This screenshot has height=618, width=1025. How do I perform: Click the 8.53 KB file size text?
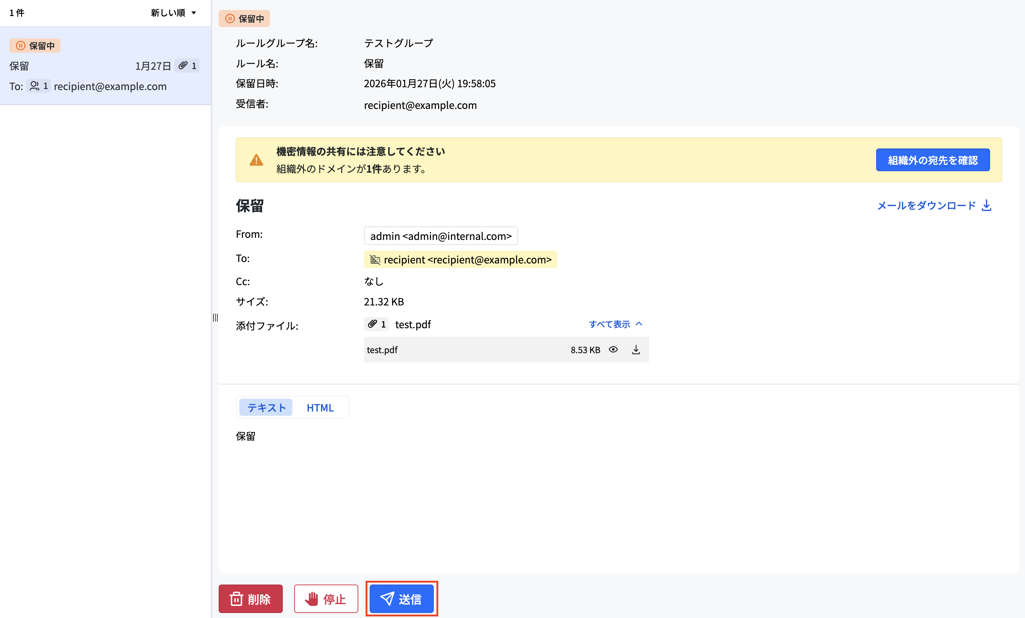click(585, 350)
